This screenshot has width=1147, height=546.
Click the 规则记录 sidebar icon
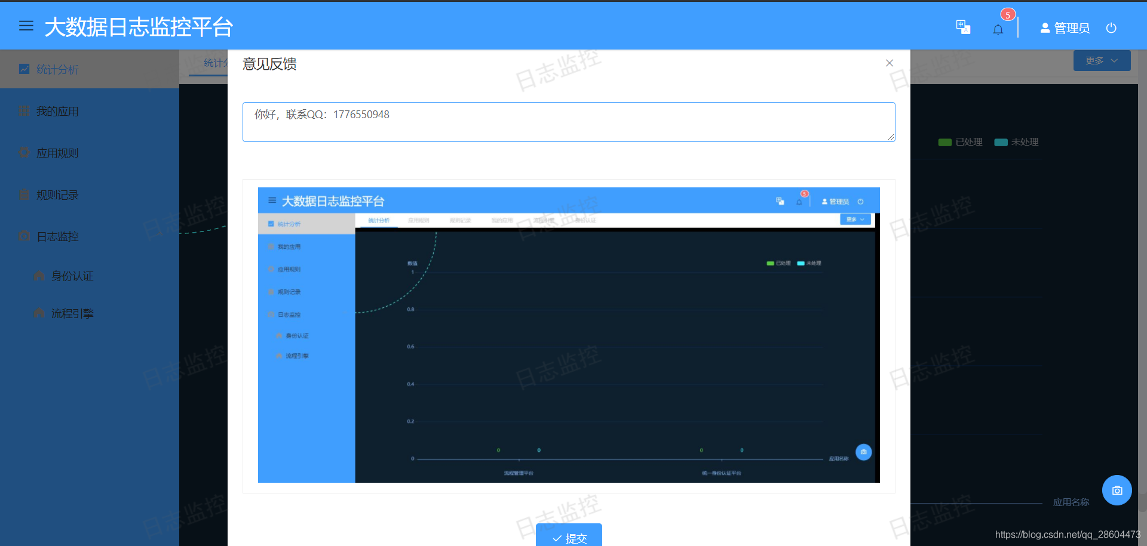(24, 195)
